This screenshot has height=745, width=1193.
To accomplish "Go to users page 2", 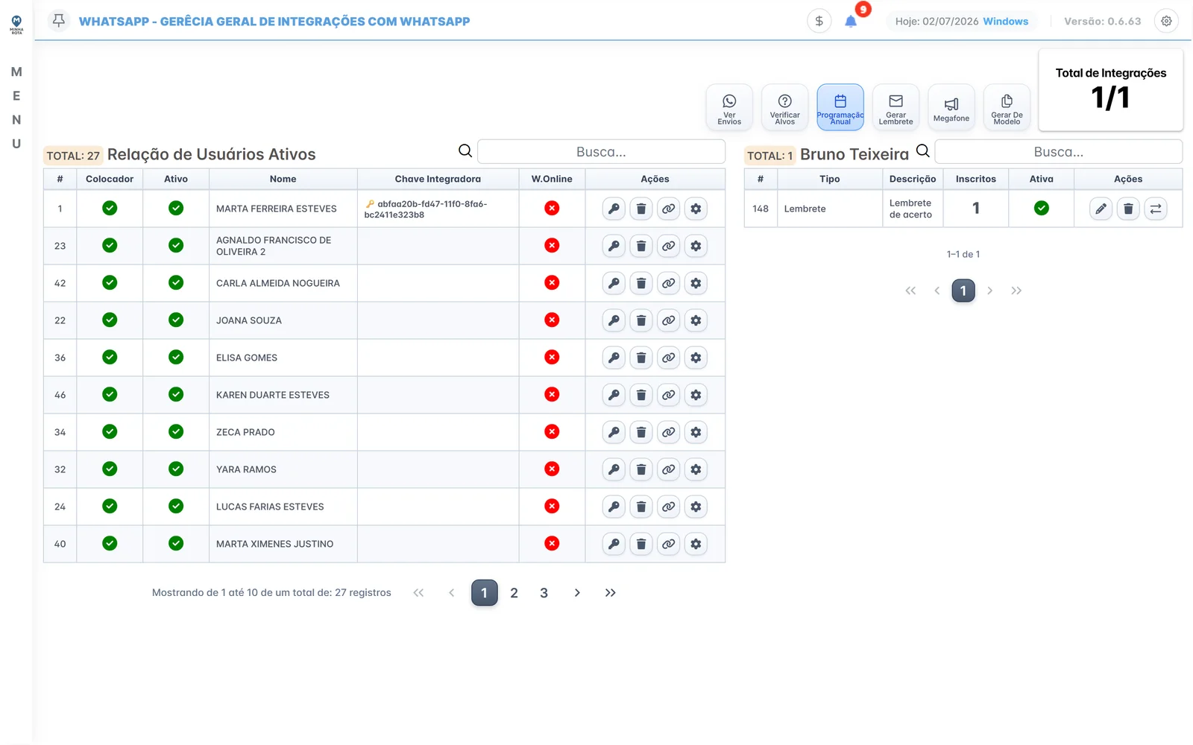I will point(514,593).
